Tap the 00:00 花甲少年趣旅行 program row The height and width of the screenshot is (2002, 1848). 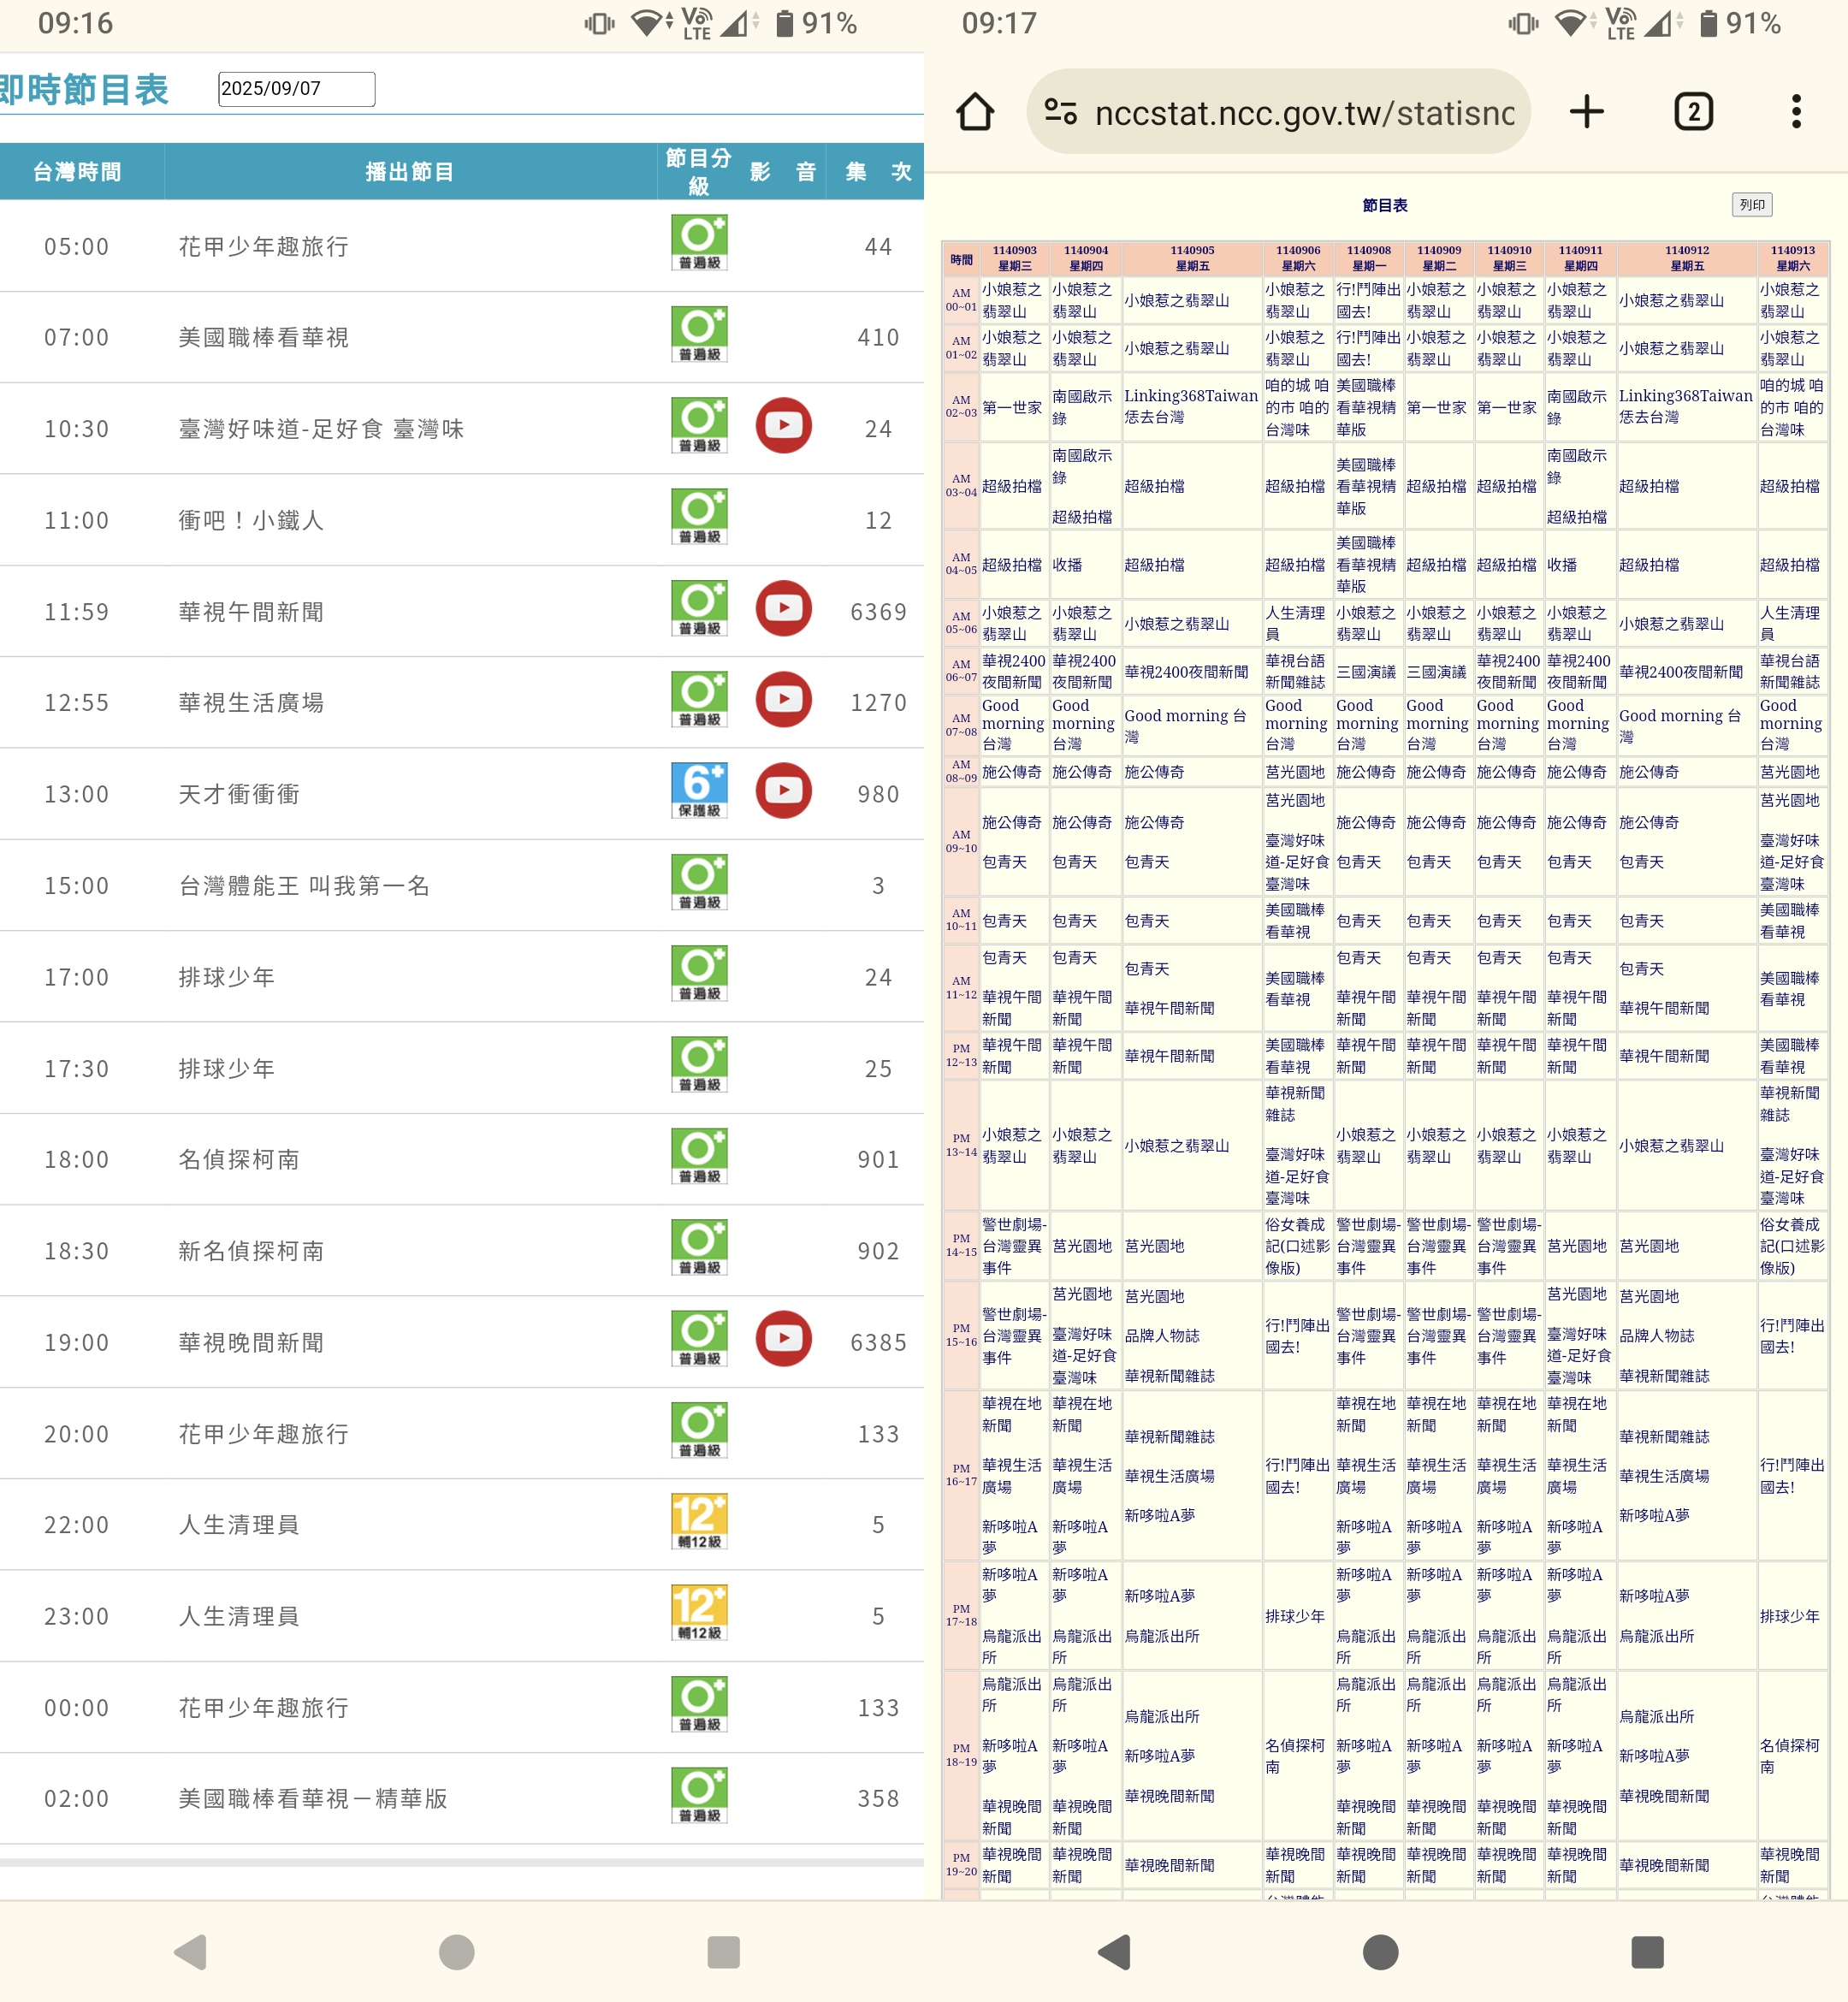pos(462,1708)
